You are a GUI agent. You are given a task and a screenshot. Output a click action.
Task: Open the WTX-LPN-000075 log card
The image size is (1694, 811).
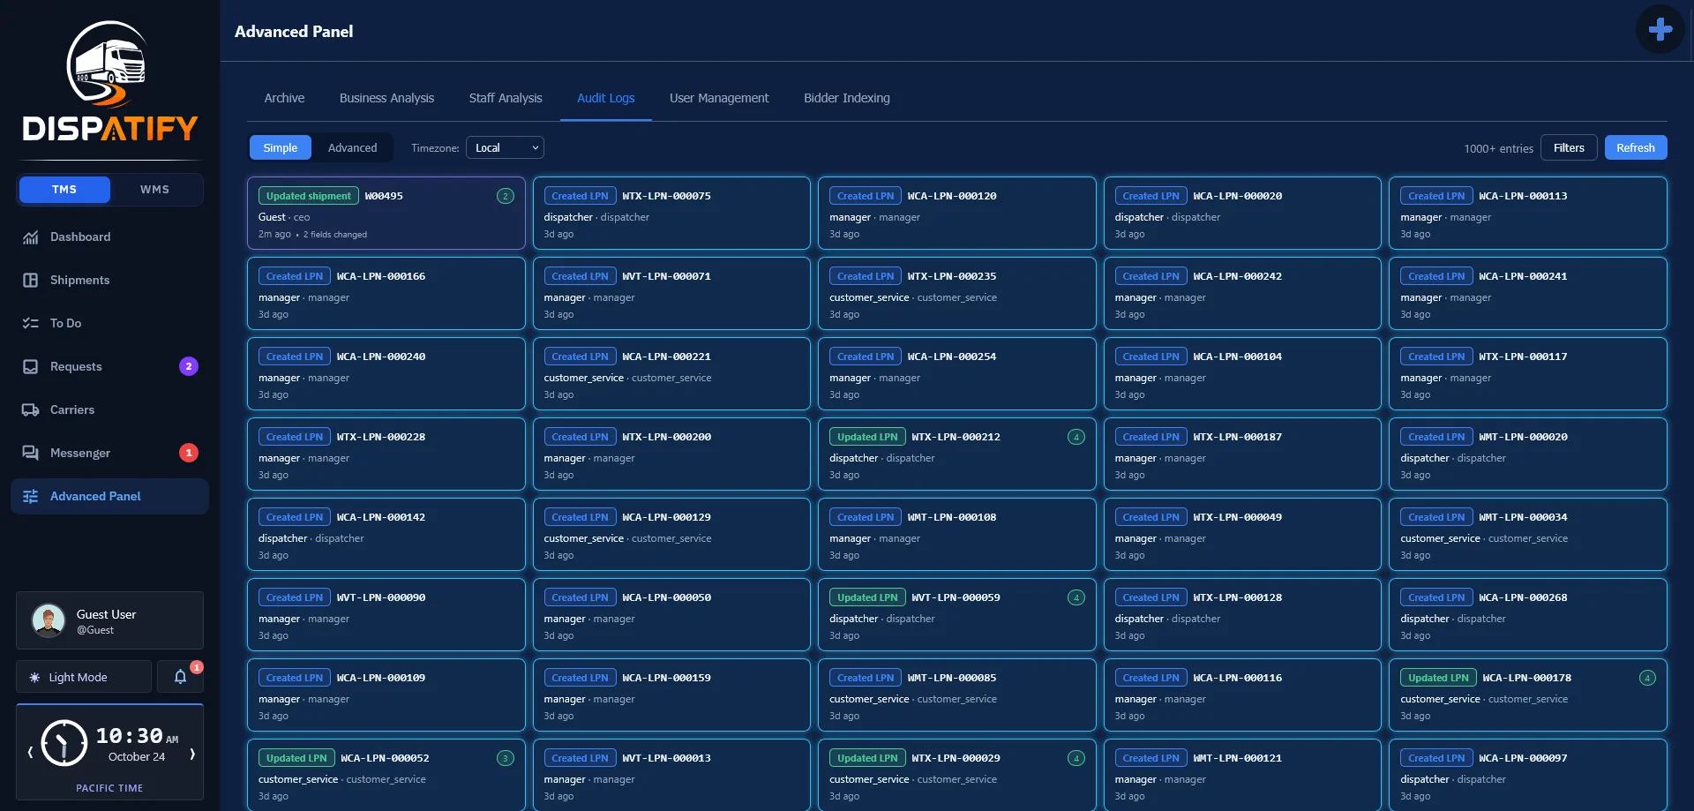tap(671, 213)
